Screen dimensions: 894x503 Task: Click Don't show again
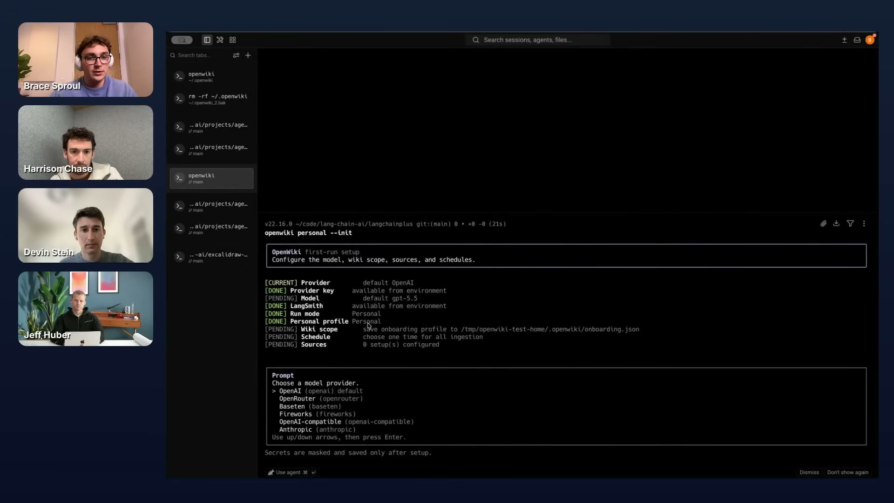[x=847, y=472]
